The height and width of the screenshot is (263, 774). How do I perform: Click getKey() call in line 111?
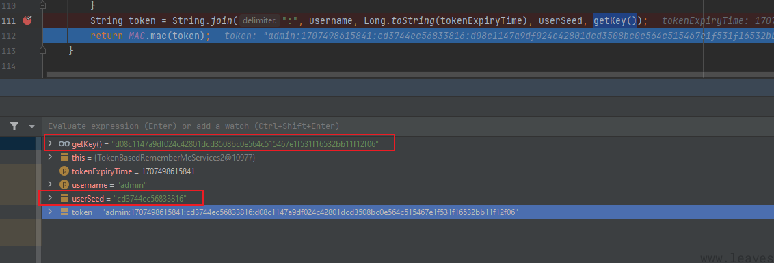click(x=615, y=20)
